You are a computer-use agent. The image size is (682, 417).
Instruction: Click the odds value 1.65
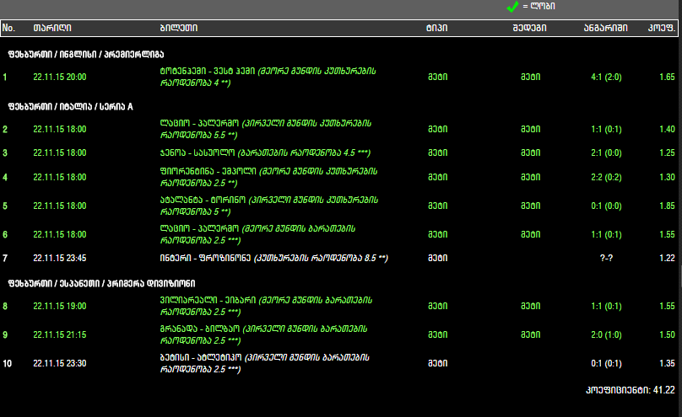click(x=667, y=78)
